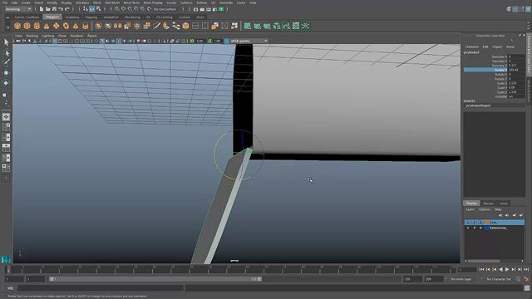Image resolution: width=532 pixels, height=299 pixels.
Task: Toggle visibility V of the selected layer
Action: 468,223
